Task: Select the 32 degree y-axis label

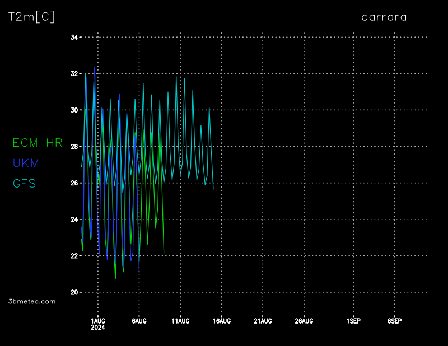Action: 74,74
